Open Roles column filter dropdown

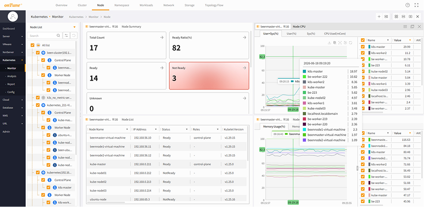click(x=218, y=129)
